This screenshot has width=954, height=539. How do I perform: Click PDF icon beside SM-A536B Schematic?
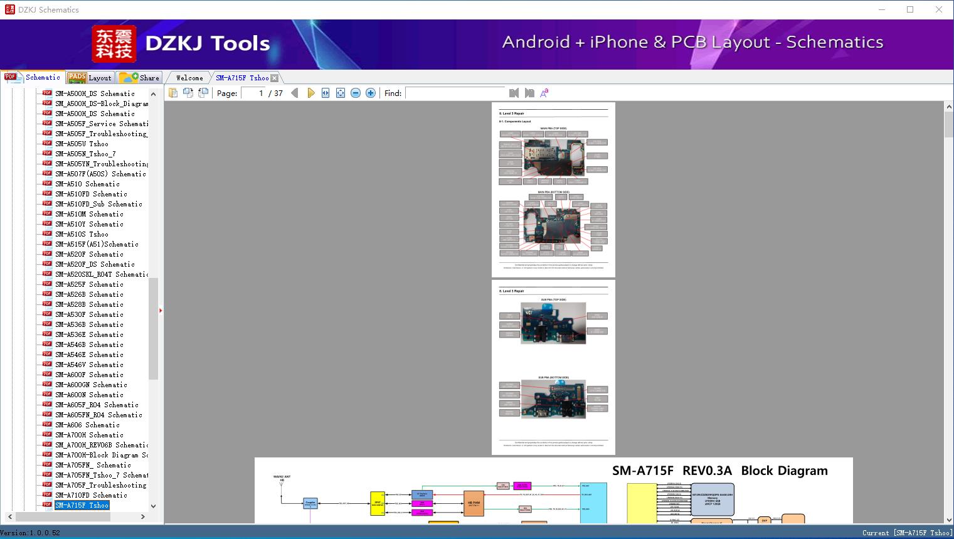pyautogui.click(x=47, y=324)
